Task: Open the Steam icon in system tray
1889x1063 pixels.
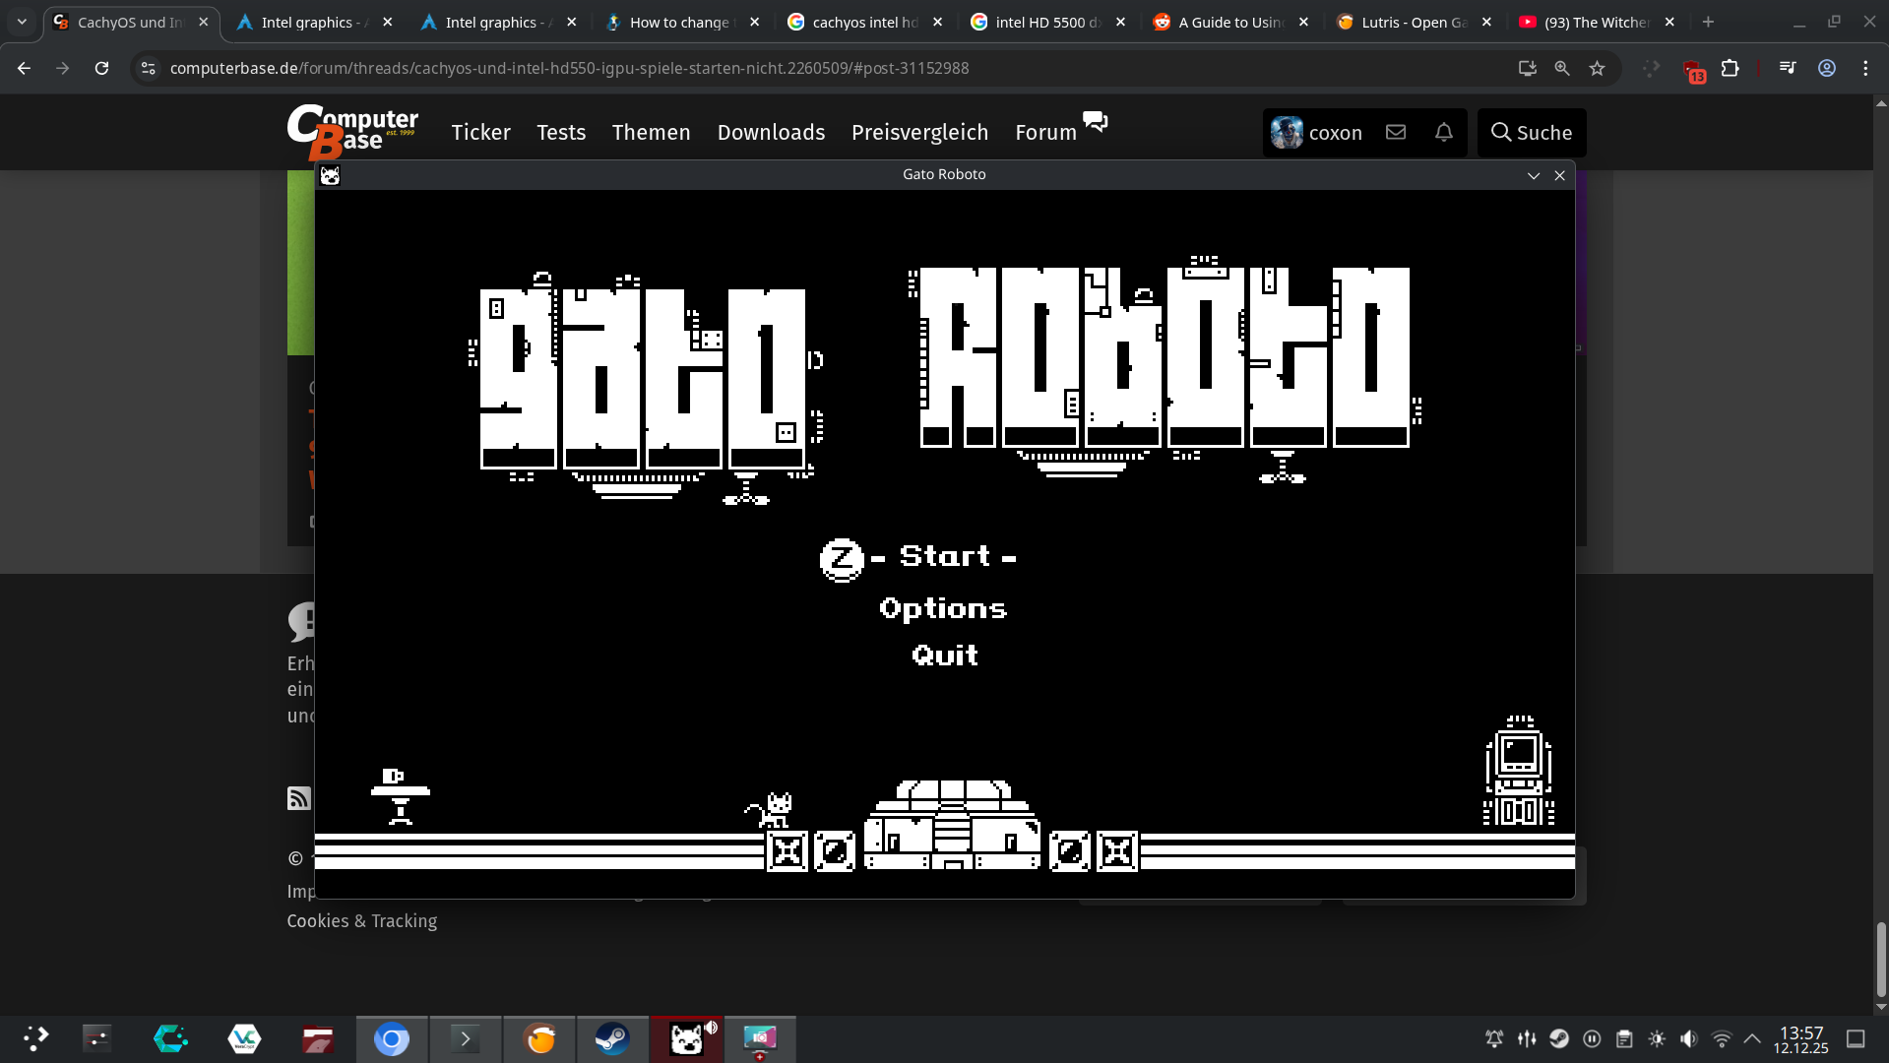Action: [x=1559, y=1038]
